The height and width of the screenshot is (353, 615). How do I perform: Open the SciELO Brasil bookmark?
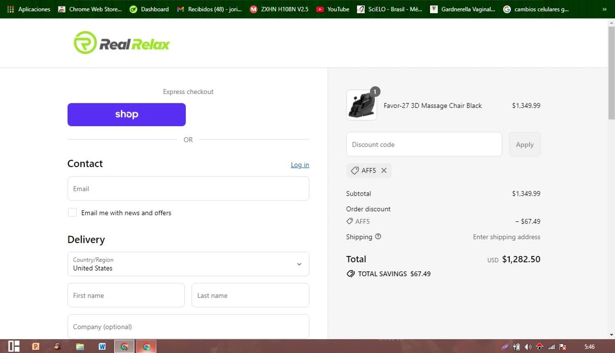[389, 9]
